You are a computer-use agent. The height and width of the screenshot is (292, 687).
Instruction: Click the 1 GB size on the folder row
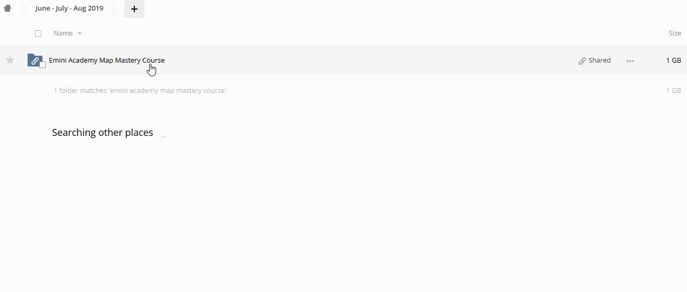click(674, 60)
